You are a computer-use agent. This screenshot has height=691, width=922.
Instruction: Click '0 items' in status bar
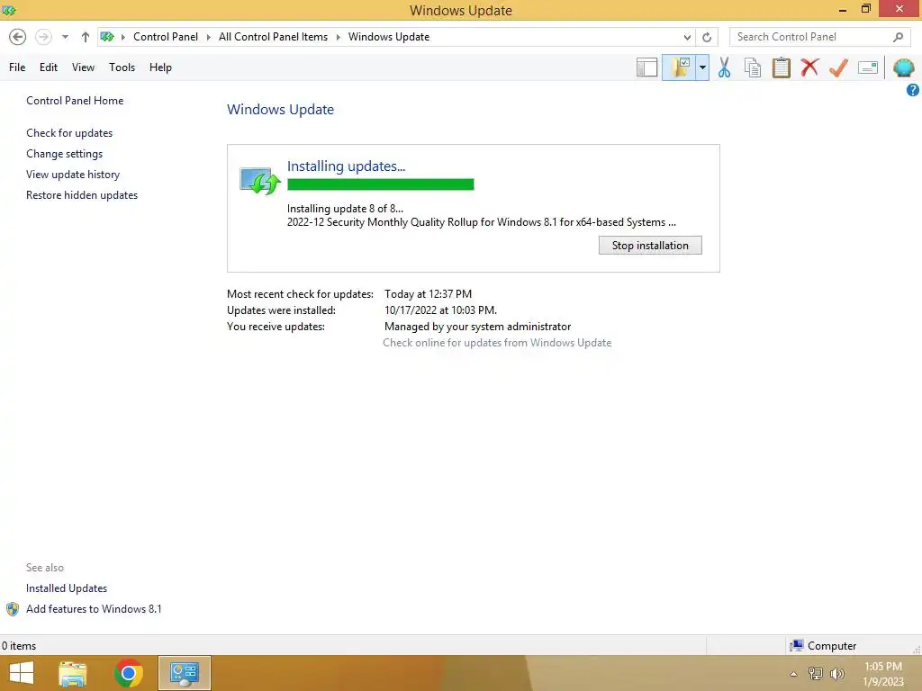click(x=19, y=646)
